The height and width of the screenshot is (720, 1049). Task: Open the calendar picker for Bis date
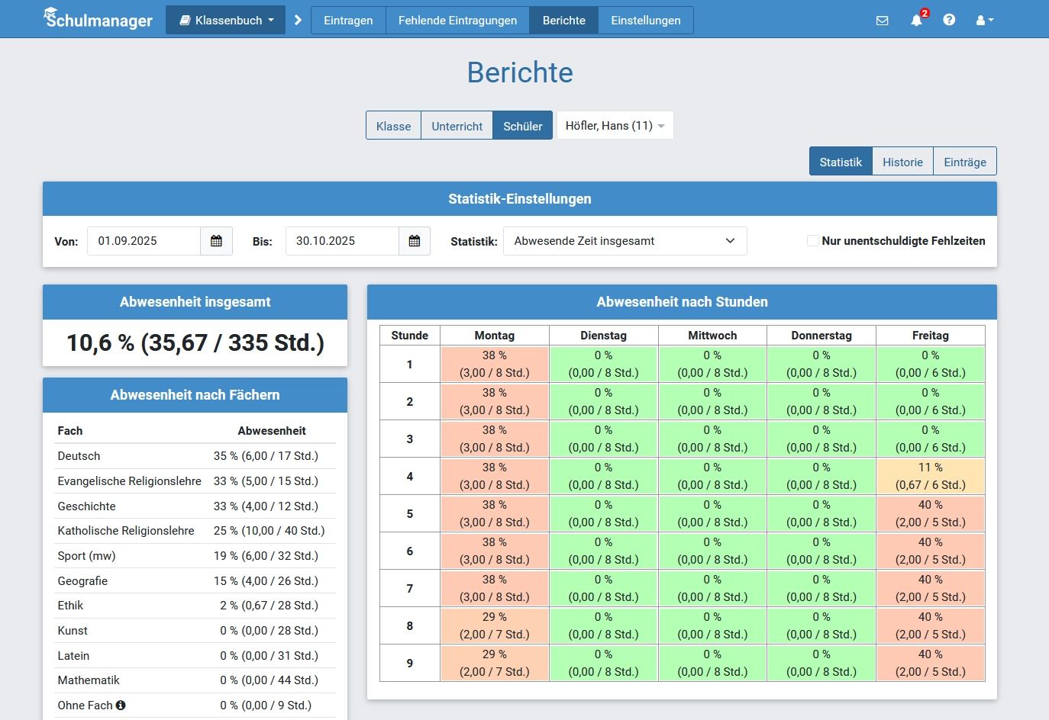415,241
